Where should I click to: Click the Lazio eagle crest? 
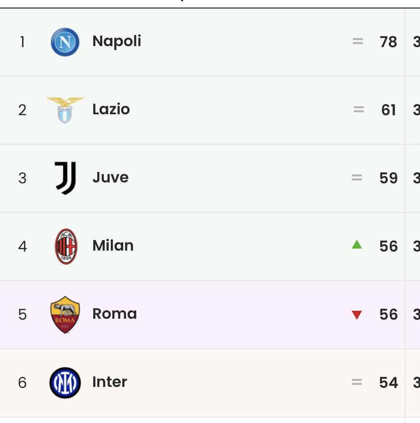(65, 110)
